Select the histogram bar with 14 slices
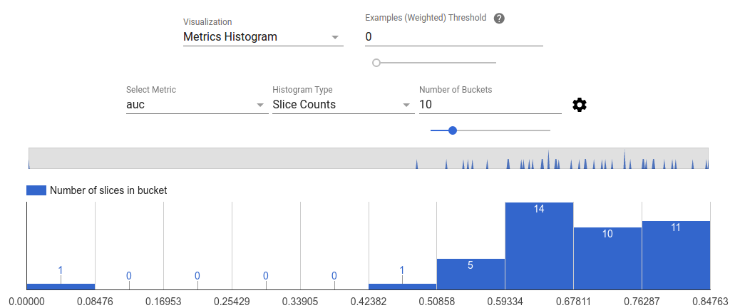This screenshot has width=730, height=308. pyautogui.click(x=539, y=246)
